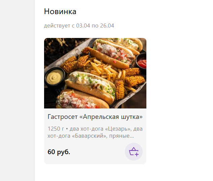Open the hot dog set product photo
Viewport: 213px width, 181px height.
point(95,73)
